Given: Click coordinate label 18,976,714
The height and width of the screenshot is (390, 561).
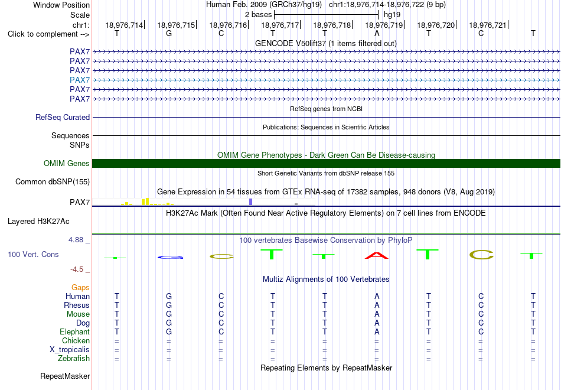Looking at the screenshot, I should coord(124,25).
